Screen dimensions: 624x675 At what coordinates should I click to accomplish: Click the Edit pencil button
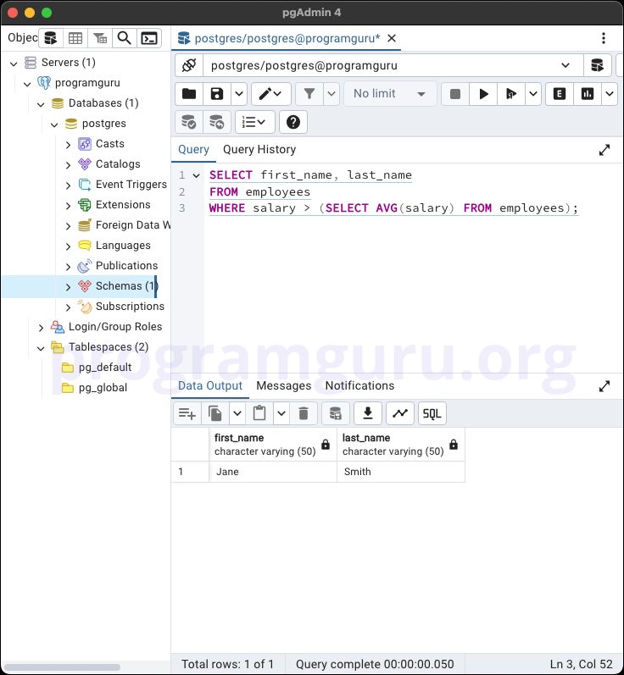click(x=270, y=94)
